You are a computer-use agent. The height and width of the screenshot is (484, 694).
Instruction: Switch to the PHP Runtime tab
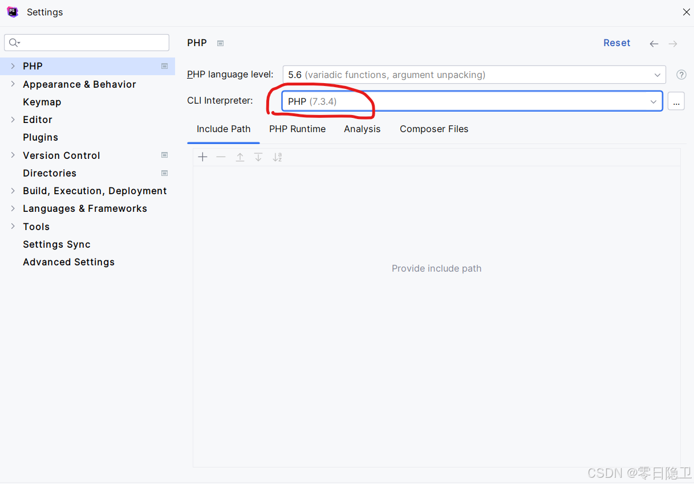click(298, 129)
